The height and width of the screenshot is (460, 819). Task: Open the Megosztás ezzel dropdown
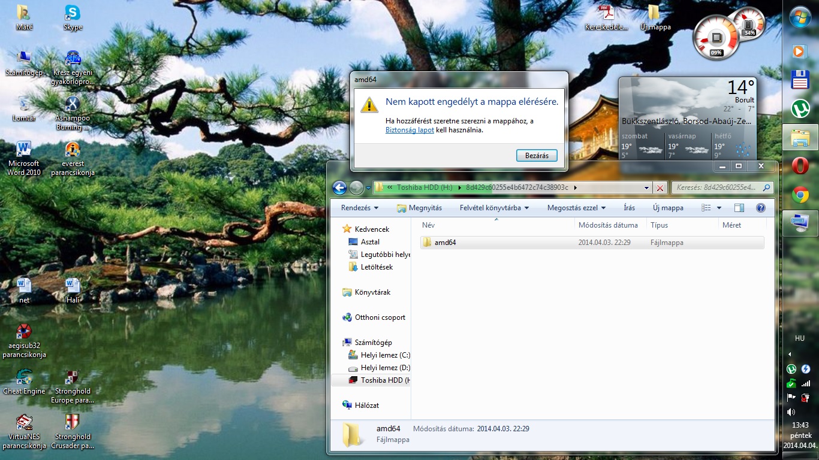pyautogui.click(x=576, y=208)
